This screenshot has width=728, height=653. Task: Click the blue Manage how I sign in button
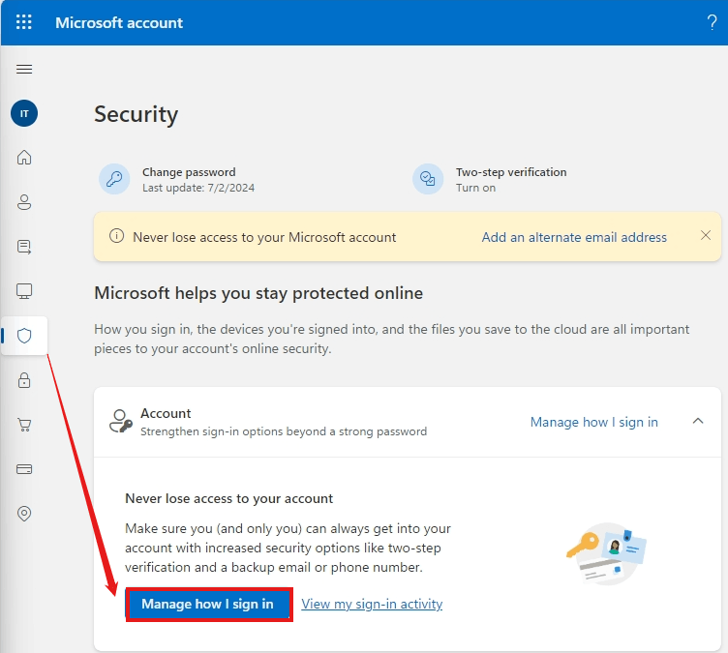(207, 604)
